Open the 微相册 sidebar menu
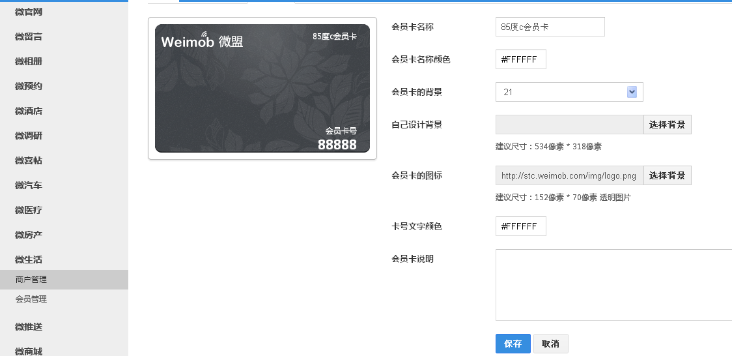 click(x=29, y=62)
